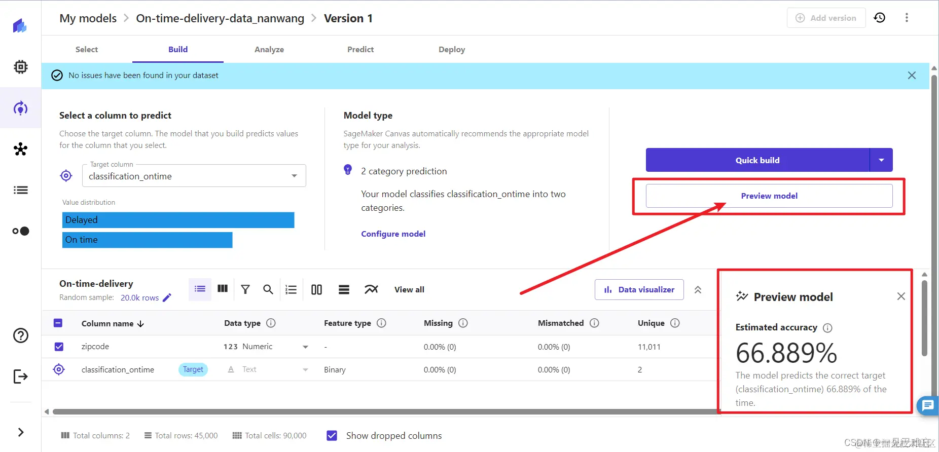Click On-time-delivery-data_nanwang breadcrumb
The height and width of the screenshot is (452, 939).
tap(220, 18)
